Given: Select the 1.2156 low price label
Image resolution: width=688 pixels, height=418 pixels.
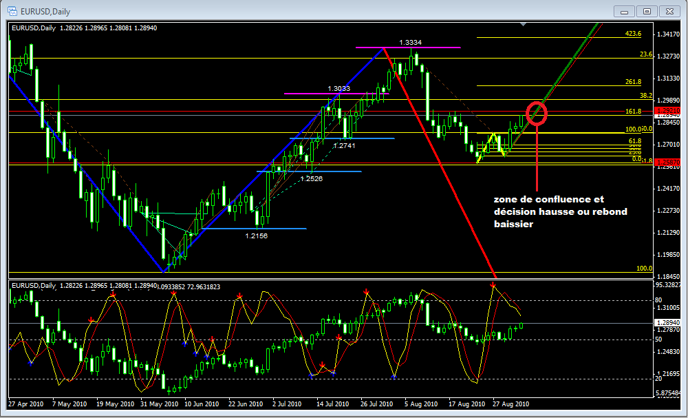Looking at the screenshot, I should [256, 236].
